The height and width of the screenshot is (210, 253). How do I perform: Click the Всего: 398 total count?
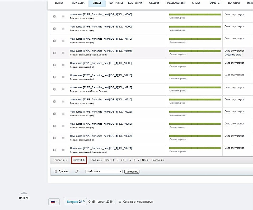click(x=79, y=160)
